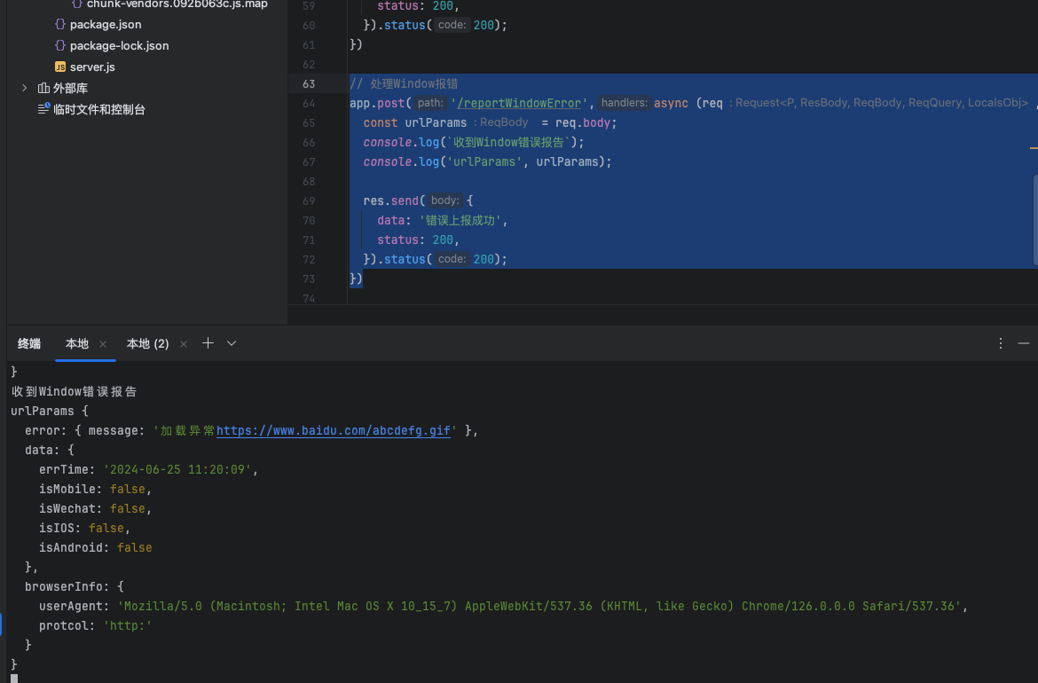Click the JS icon beside server.js
The width and height of the screenshot is (1038, 683).
click(x=59, y=67)
